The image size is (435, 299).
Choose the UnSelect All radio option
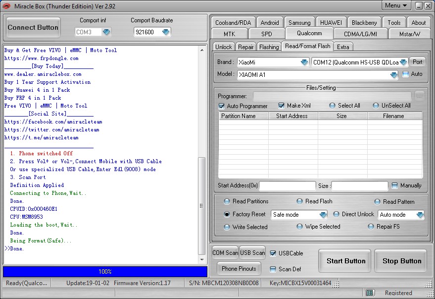pyautogui.click(x=376, y=106)
